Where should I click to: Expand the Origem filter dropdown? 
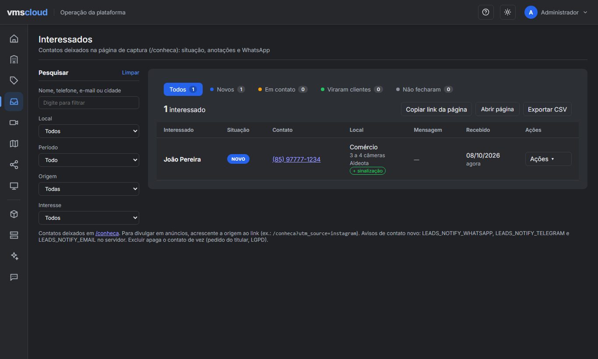click(x=89, y=189)
